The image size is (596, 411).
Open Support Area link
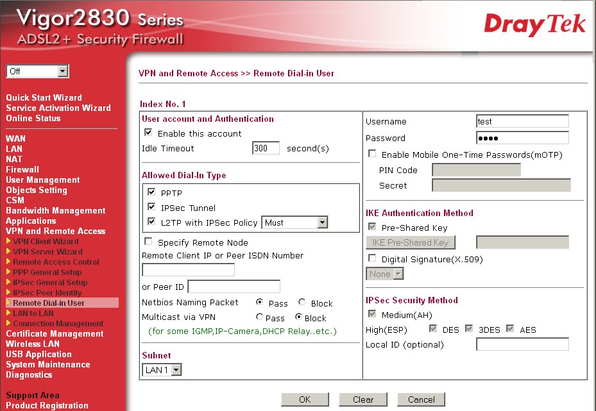pos(32,395)
